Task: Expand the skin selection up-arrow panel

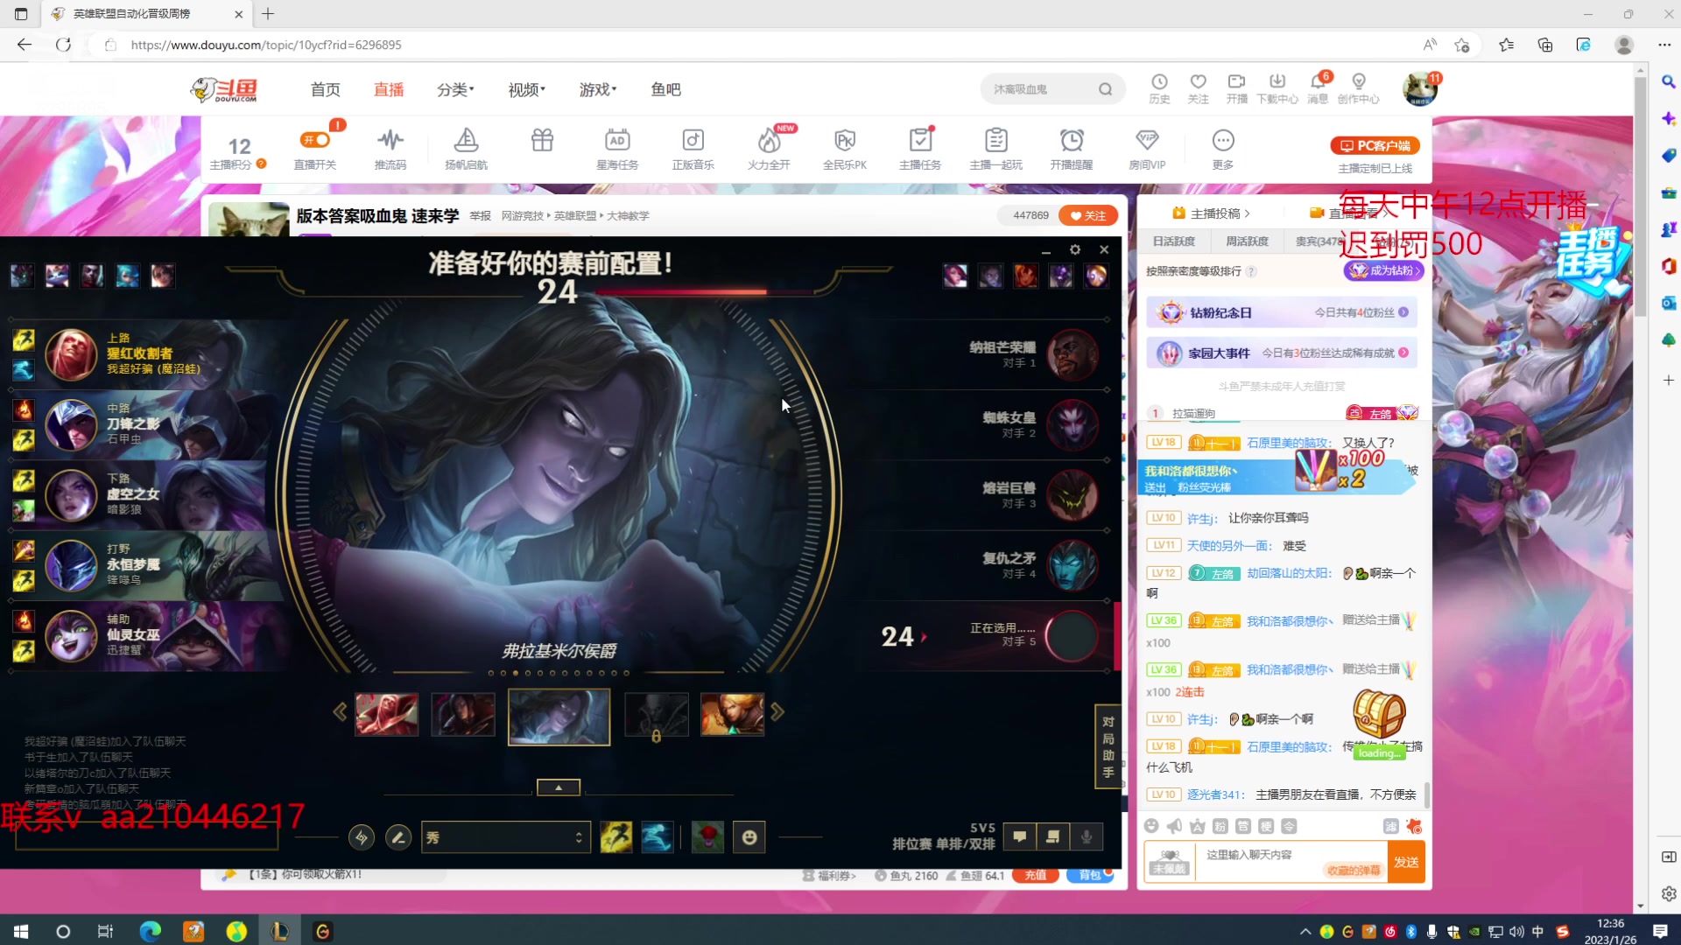Action: pos(559,787)
